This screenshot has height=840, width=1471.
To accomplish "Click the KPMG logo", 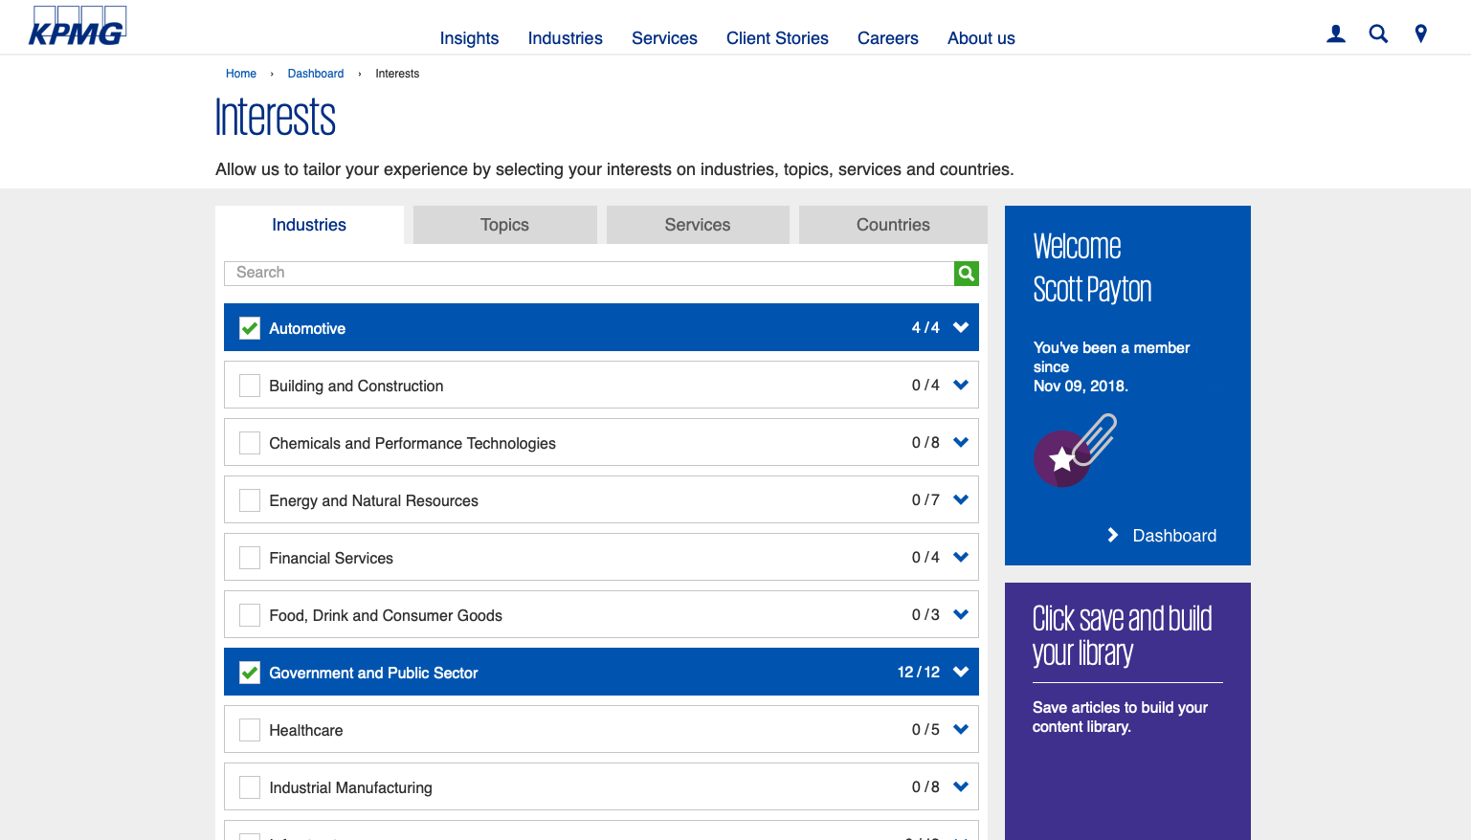I will [x=78, y=26].
